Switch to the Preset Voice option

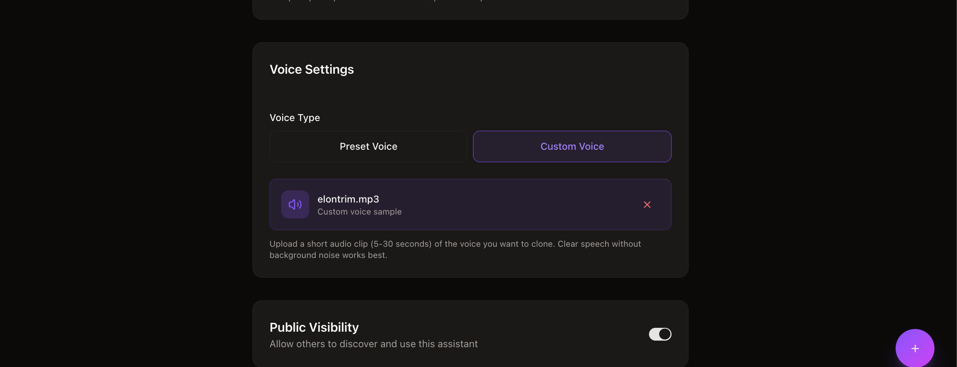tap(368, 146)
